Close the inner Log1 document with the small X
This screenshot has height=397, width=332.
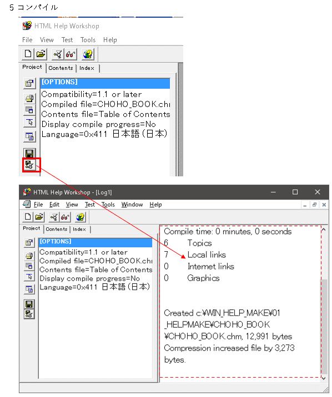[324, 205]
